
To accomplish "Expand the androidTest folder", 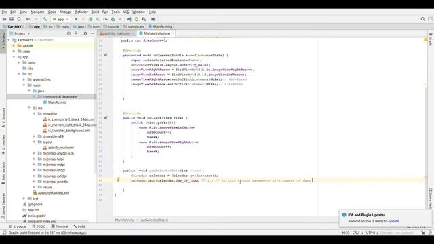I will 24,80.
